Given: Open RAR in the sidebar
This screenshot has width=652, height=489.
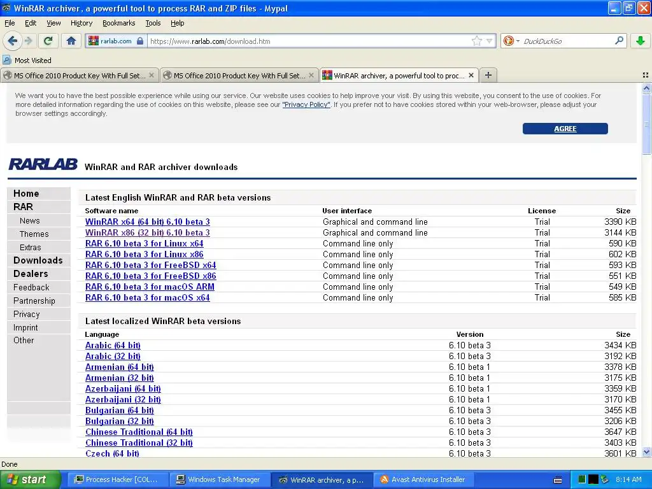Looking at the screenshot, I should tap(23, 207).
